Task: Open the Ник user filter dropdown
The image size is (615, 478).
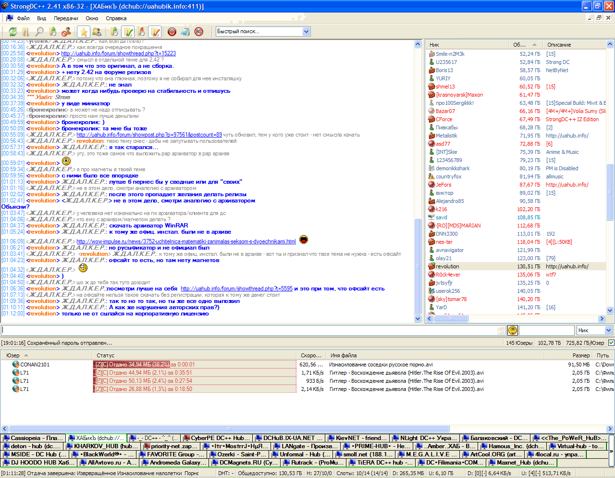Action: [608, 330]
